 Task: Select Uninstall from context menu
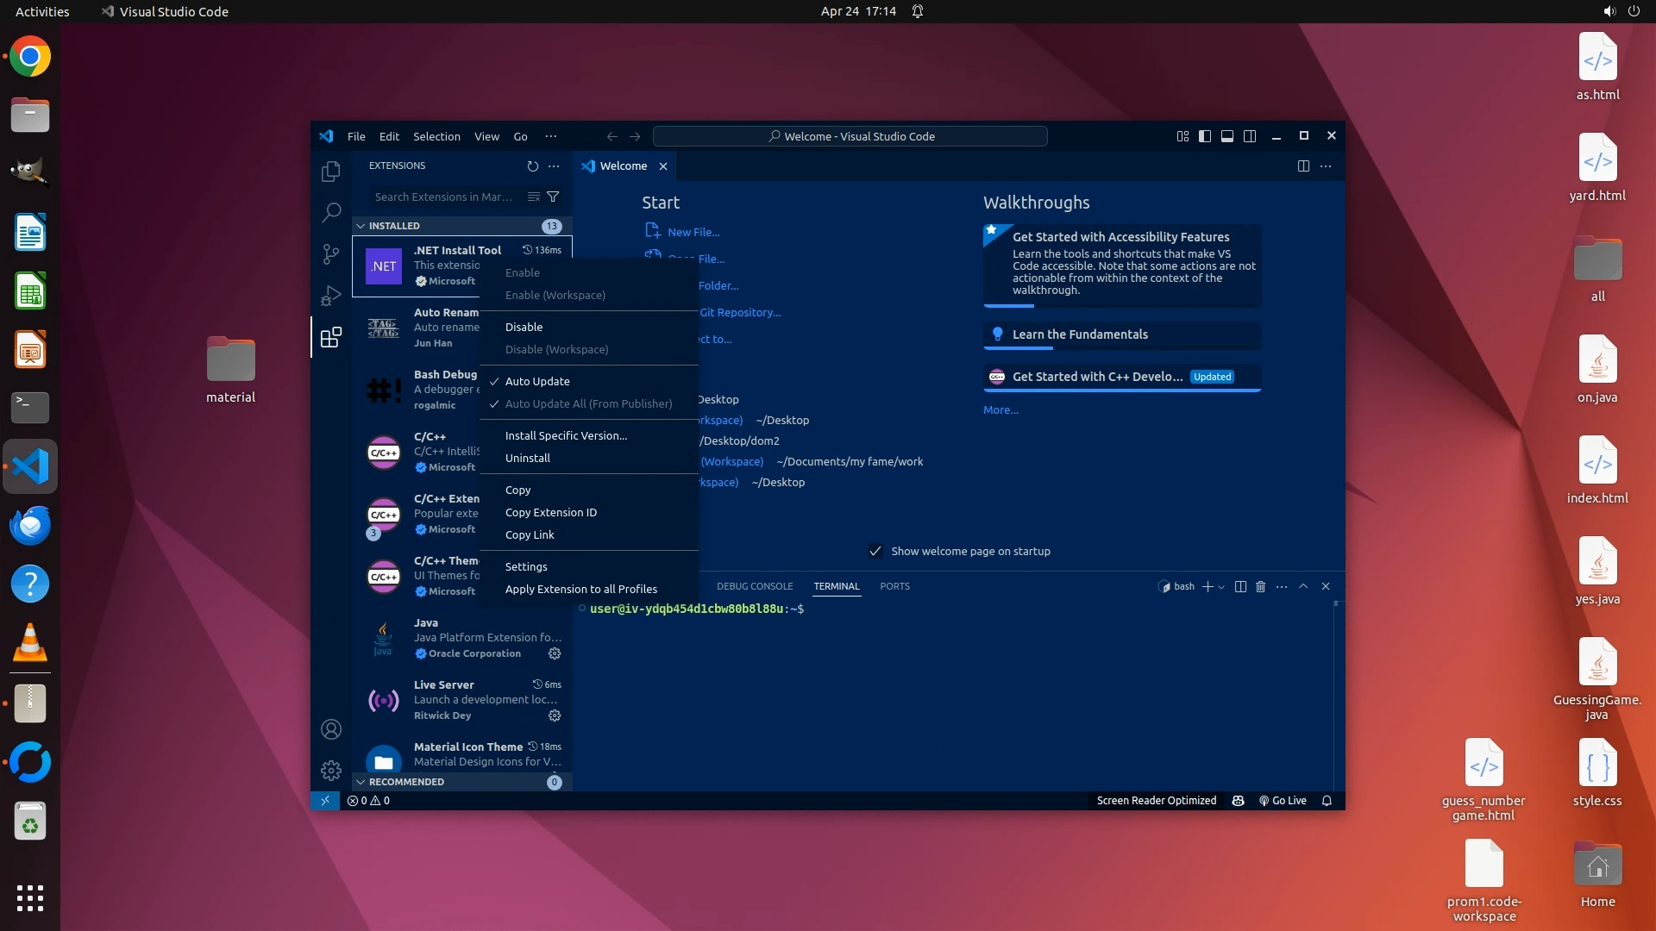pyautogui.click(x=528, y=459)
